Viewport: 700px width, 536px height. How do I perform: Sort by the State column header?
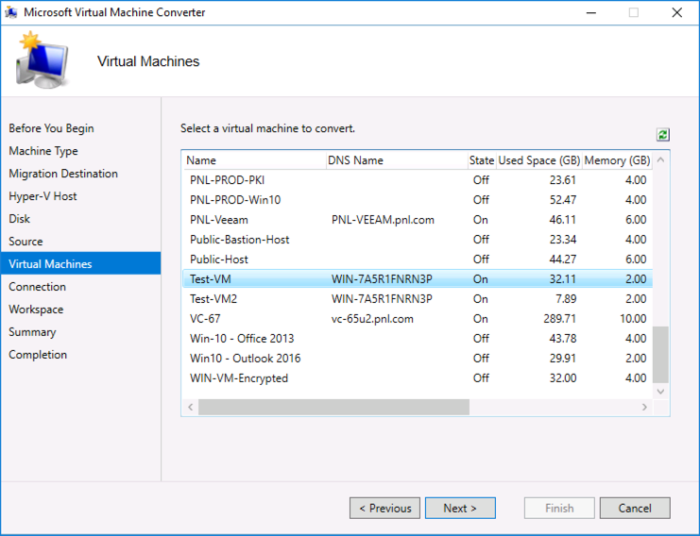coord(481,160)
